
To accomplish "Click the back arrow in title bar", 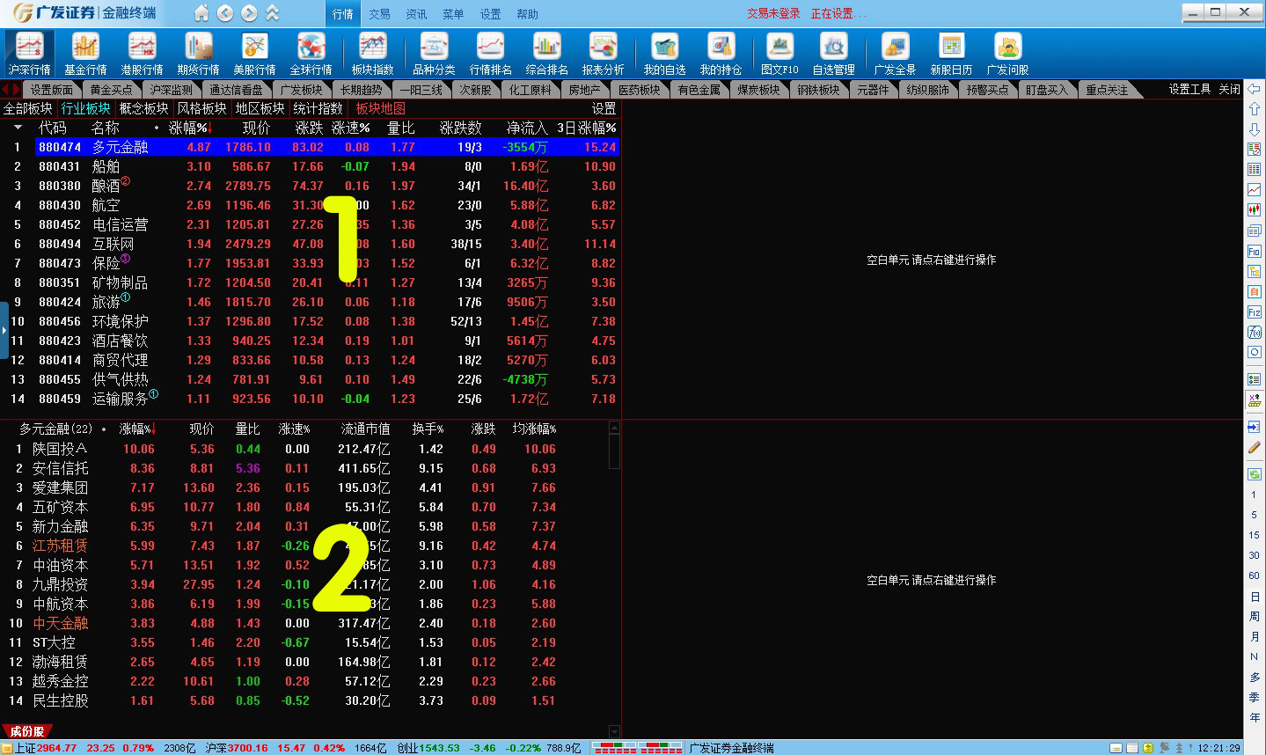I will (x=225, y=13).
